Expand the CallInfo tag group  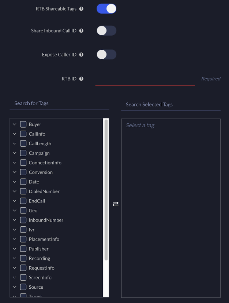tap(14, 134)
